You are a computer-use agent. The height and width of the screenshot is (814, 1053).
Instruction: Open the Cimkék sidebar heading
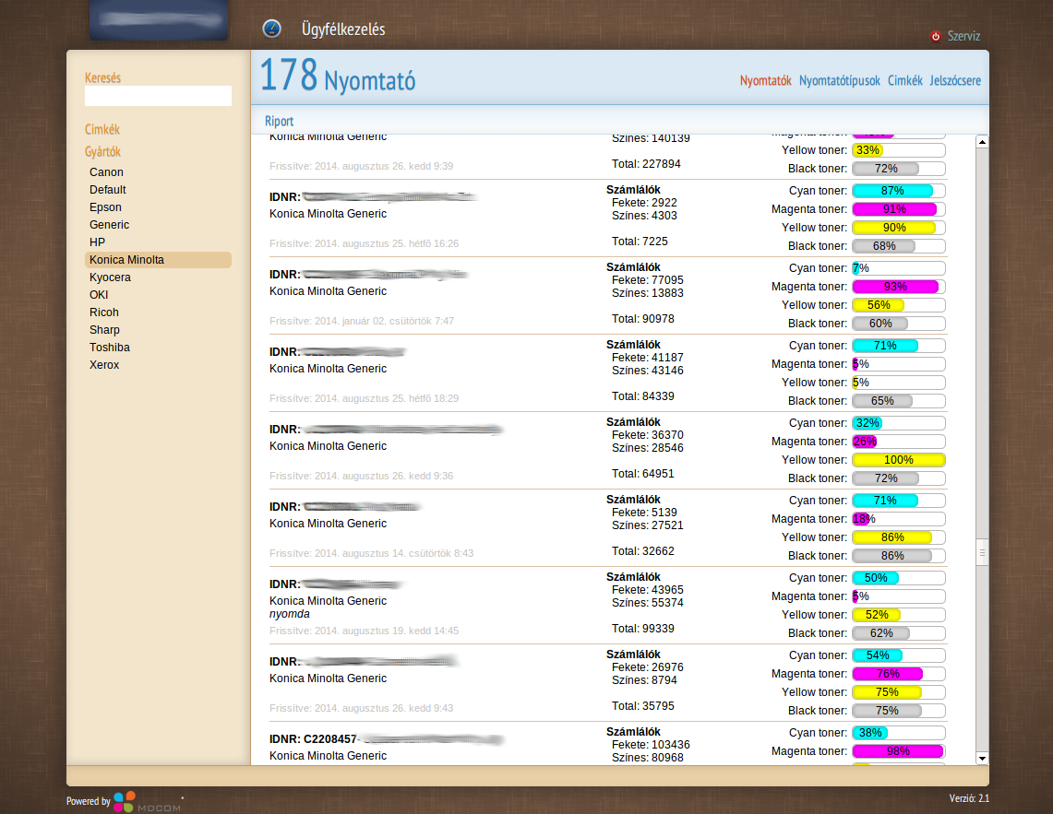pyautogui.click(x=102, y=129)
